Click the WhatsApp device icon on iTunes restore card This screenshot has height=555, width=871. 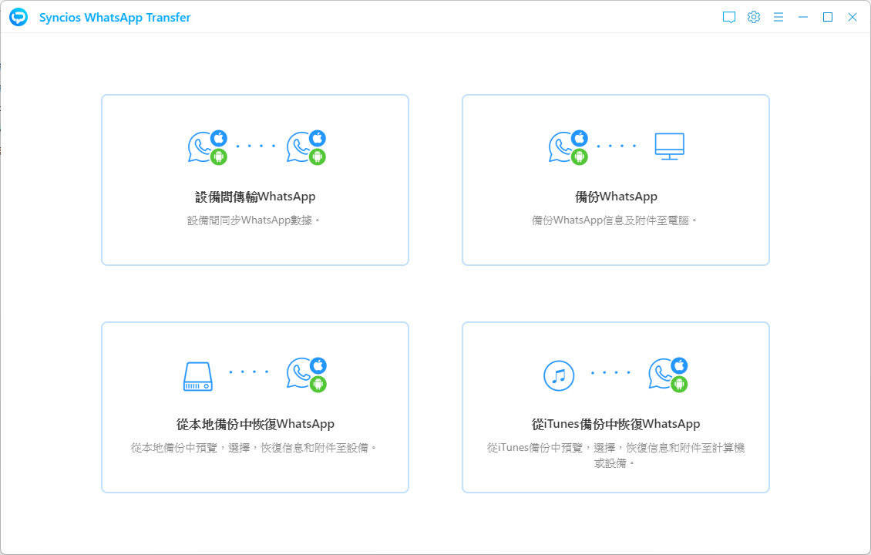[668, 375]
